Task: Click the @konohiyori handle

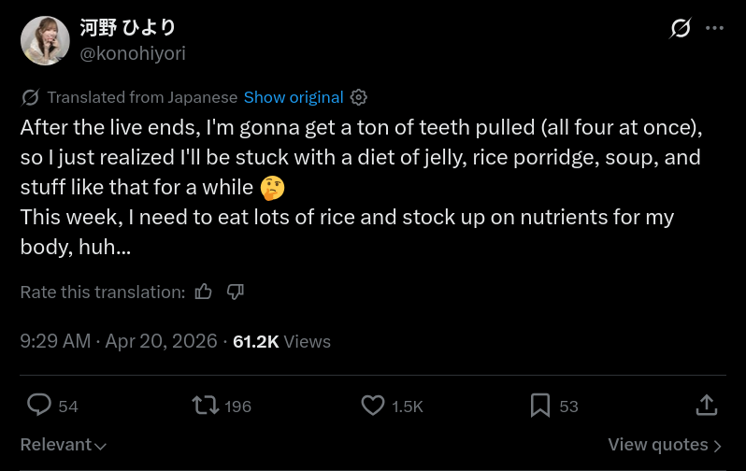Action: click(133, 53)
